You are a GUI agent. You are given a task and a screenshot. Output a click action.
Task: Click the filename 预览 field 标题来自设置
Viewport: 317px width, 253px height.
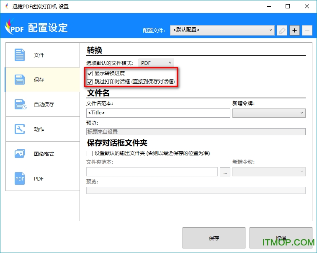196,132
